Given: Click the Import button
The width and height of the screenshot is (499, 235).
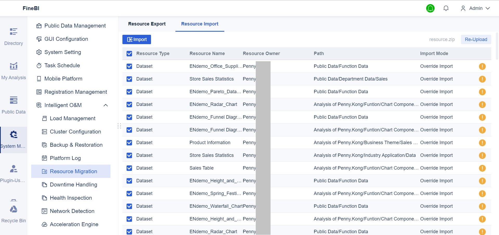Looking at the screenshot, I should pyautogui.click(x=136, y=39).
